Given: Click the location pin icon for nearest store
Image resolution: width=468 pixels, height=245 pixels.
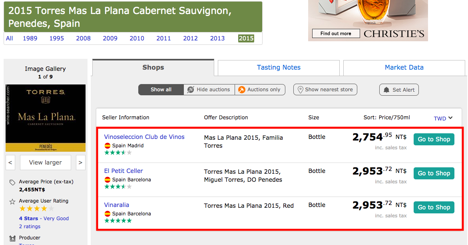Looking at the screenshot, I should [x=301, y=90].
